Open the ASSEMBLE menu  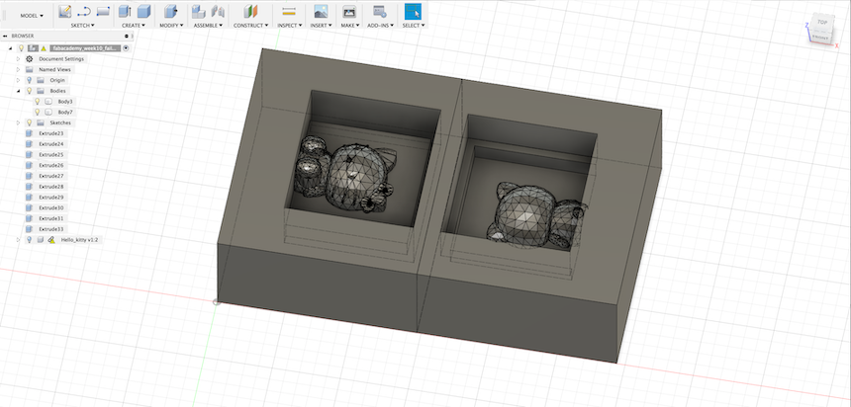(x=208, y=26)
